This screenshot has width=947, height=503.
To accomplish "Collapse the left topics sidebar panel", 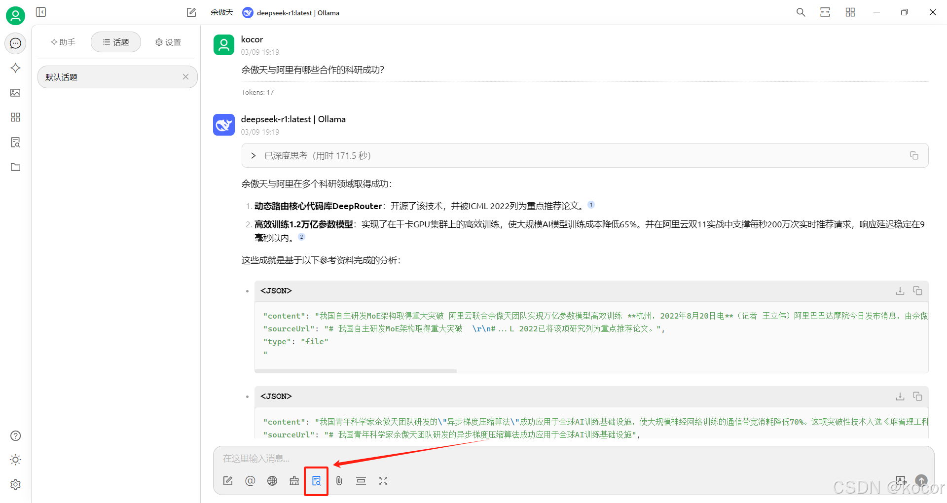I will tap(41, 12).
